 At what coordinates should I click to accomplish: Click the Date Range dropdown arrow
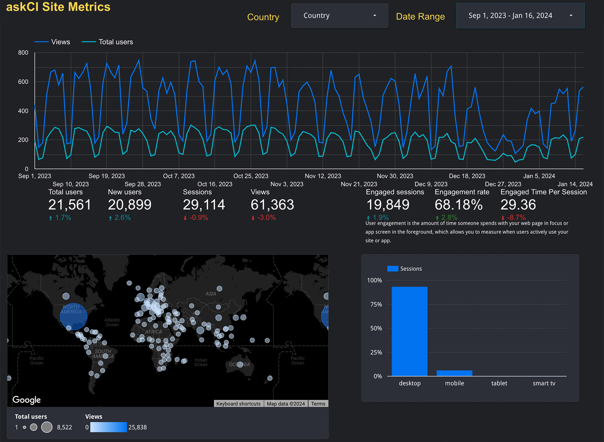tap(571, 16)
